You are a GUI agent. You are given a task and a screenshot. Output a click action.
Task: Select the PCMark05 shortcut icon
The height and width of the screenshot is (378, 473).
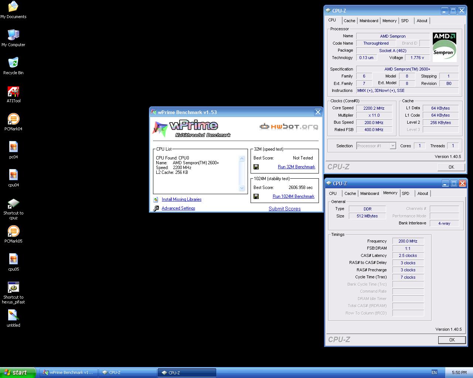(x=13, y=231)
